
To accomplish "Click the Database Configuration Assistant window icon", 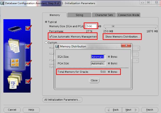I will (2, 3).
